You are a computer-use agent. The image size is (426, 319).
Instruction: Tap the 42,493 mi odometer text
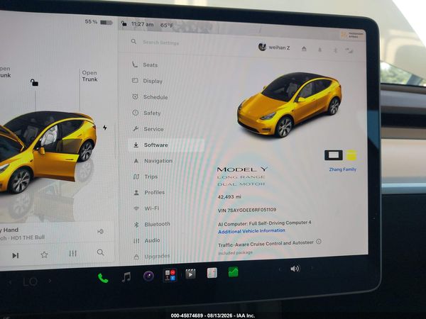coord(229,196)
